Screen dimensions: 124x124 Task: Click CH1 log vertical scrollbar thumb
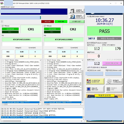(40, 85)
